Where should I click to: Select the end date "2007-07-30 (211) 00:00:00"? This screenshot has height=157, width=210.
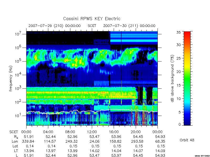[x=129, y=26]
